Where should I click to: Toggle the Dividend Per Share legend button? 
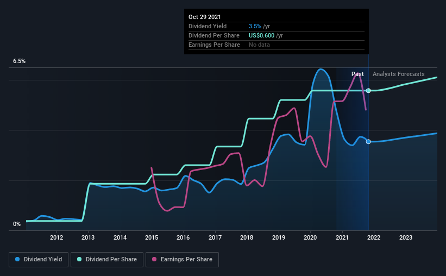[x=107, y=260]
